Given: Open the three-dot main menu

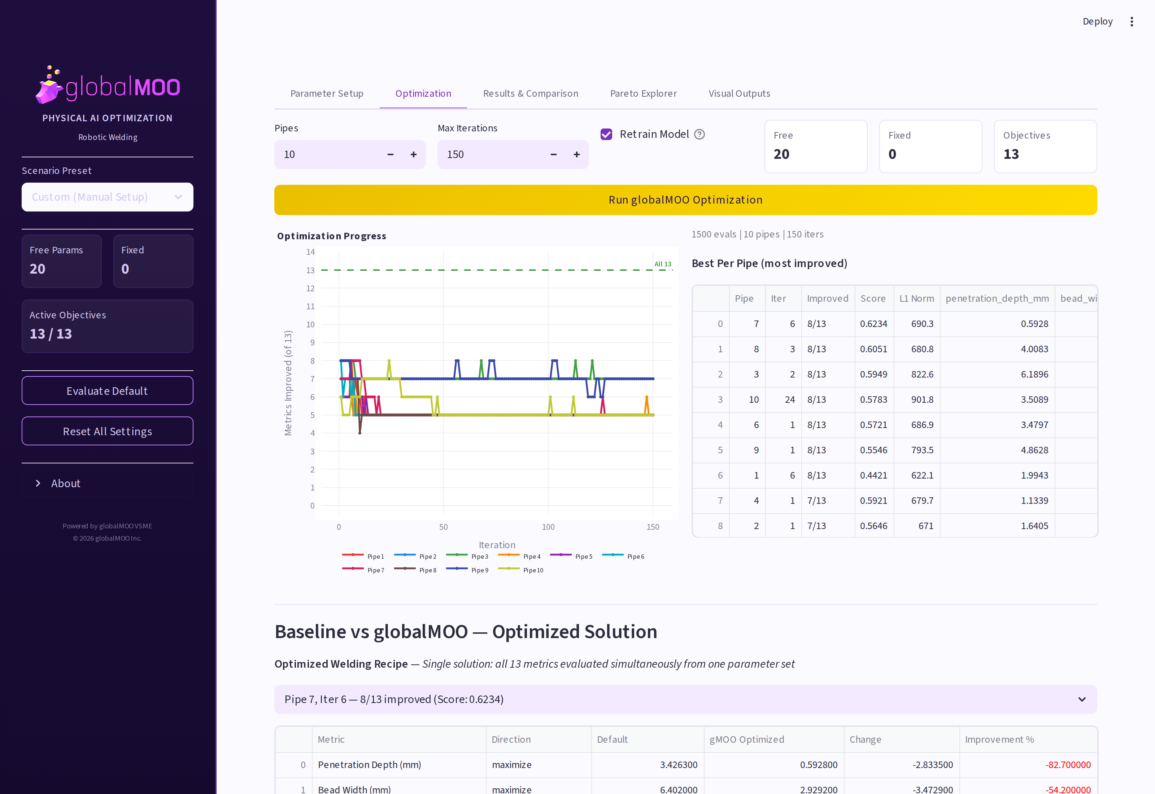Looking at the screenshot, I should tap(1132, 21).
